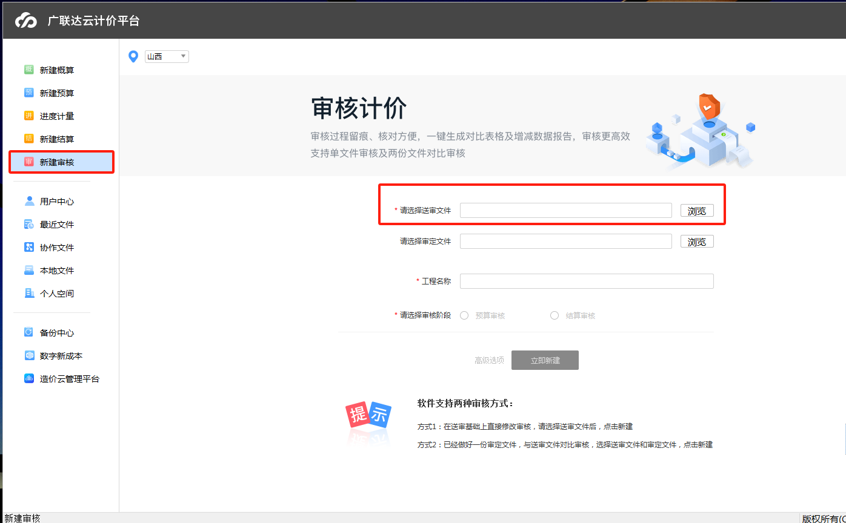Click the 协作文件 icon
The height and width of the screenshot is (523, 846).
coord(28,247)
